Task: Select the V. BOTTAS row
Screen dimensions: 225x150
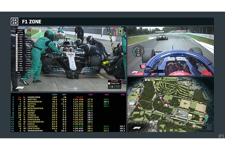Action: (x=68, y=99)
